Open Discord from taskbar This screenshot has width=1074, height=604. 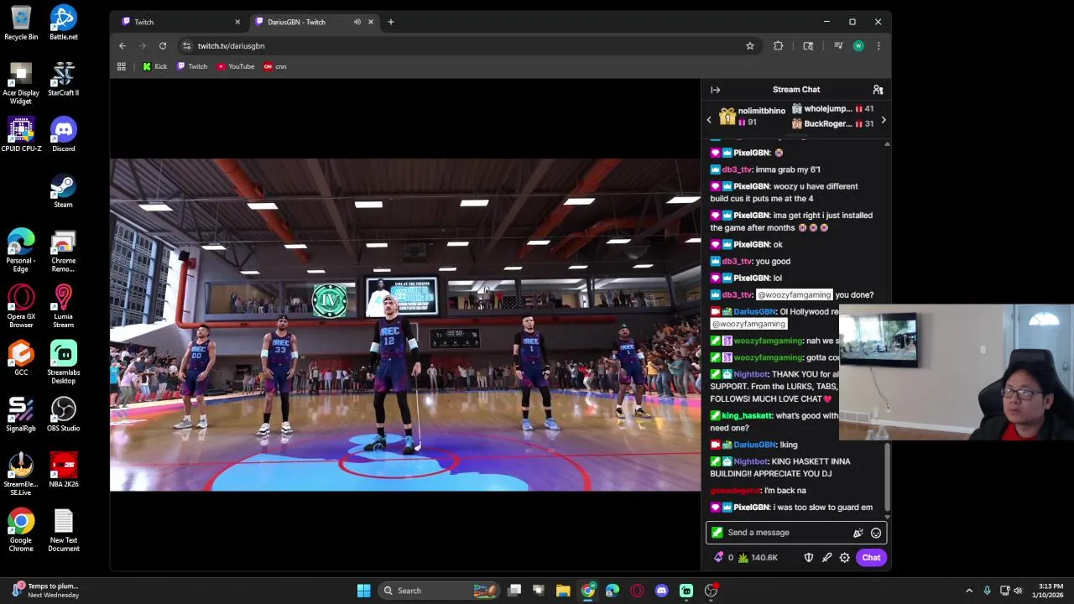click(661, 591)
